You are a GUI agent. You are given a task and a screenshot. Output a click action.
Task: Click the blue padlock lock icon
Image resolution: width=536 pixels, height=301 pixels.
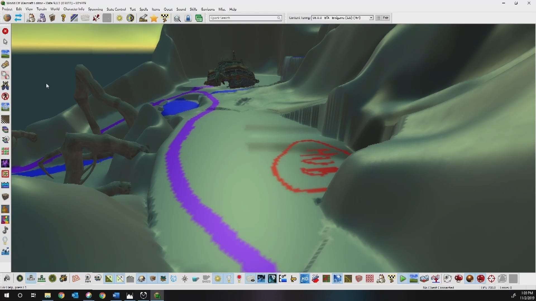coord(188,18)
